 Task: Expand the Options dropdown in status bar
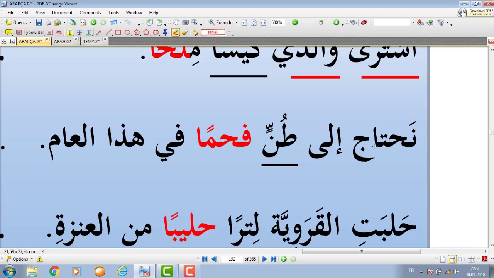point(32,259)
